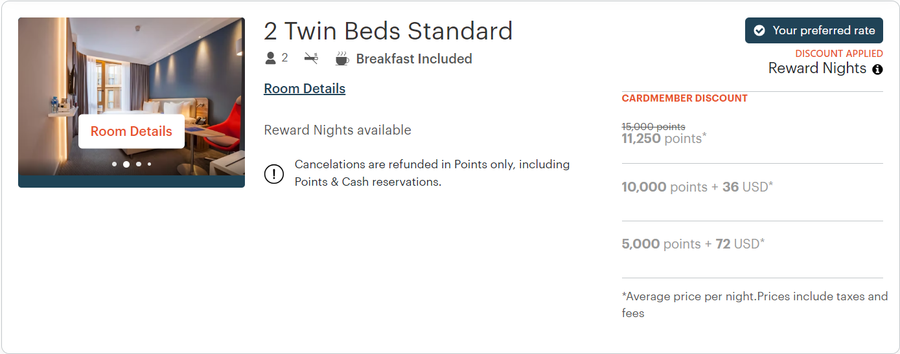This screenshot has width=900, height=354.
Task: Switch to third room photo dot
Action: (x=139, y=164)
